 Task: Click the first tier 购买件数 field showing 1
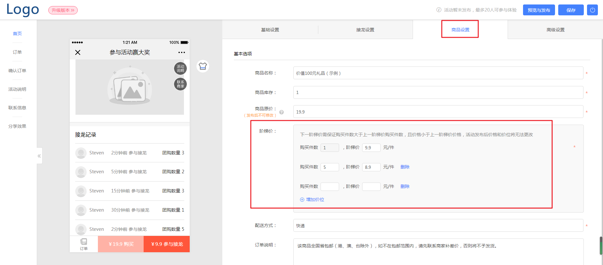(x=330, y=148)
